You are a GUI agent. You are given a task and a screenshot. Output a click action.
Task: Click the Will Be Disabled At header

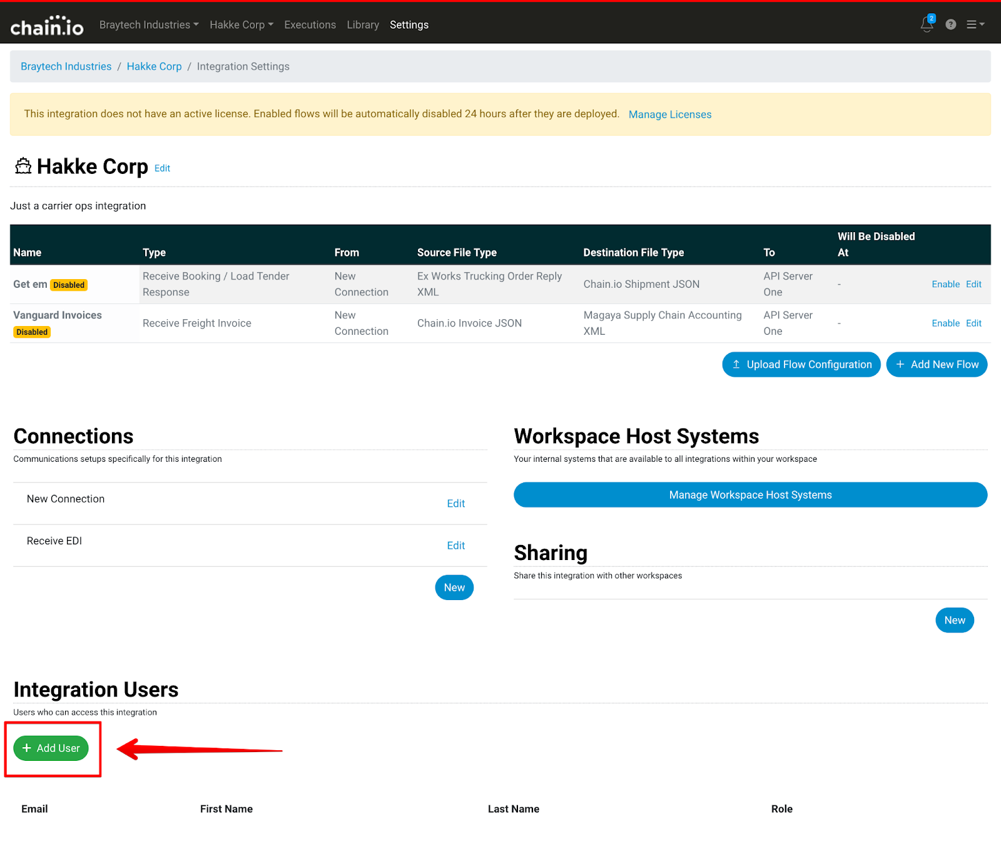pos(876,244)
